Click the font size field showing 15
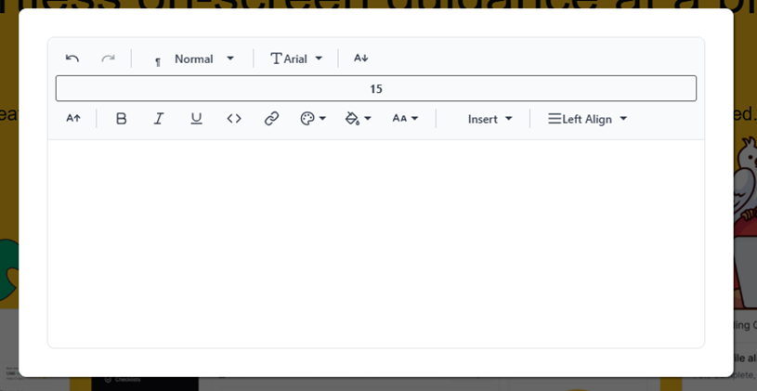757x391 pixels. coord(376,89)
